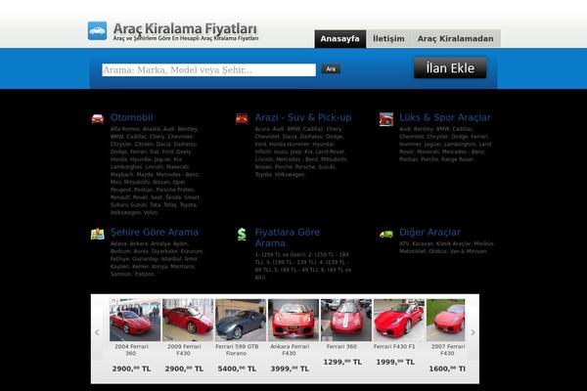Open the Diğer Araçlar heading link
Image resolution: width=587 pixels, height=391 pixels.
pos(429,233)
